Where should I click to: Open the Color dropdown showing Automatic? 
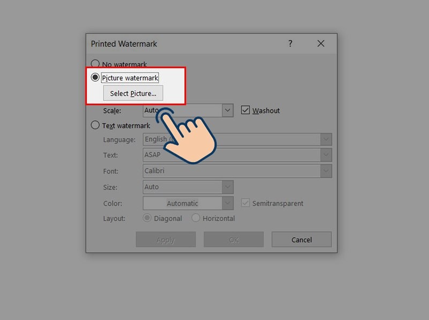[227, 203]
